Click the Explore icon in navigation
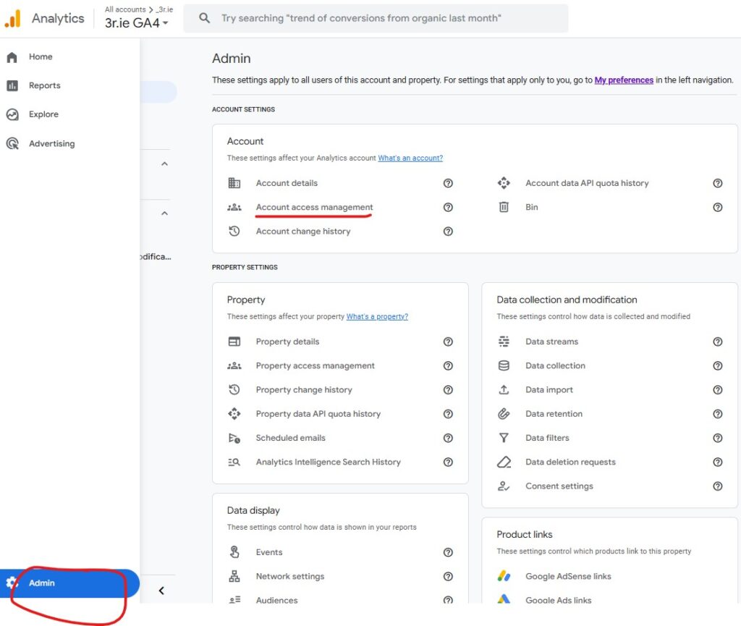 tap(12, 114)
